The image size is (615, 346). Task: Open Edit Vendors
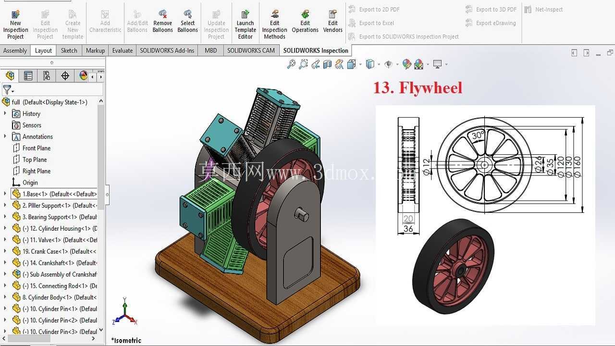(333, 22)
